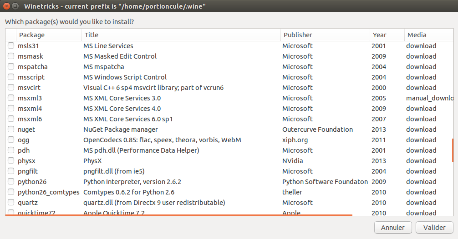Mark the ogg codecs checkbox
The width and height of the screenshot is (458, 239).
pos(11,140)
